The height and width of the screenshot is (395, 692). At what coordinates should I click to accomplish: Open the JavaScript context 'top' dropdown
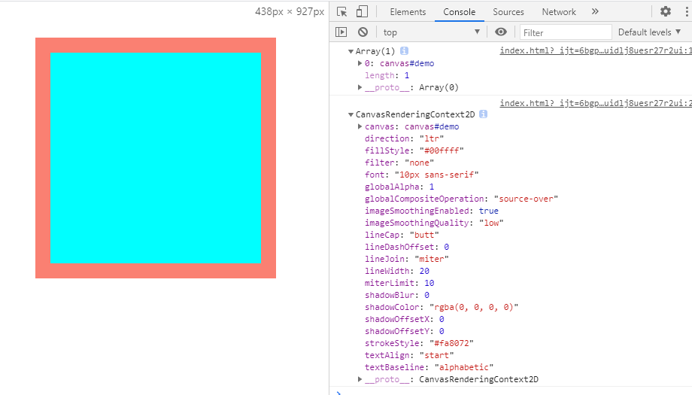[x=432, y=32]
